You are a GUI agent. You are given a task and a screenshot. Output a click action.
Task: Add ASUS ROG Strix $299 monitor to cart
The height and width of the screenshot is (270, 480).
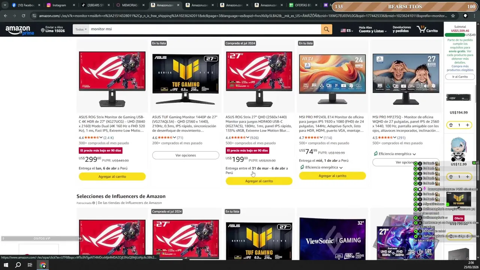tap(112, 177)
